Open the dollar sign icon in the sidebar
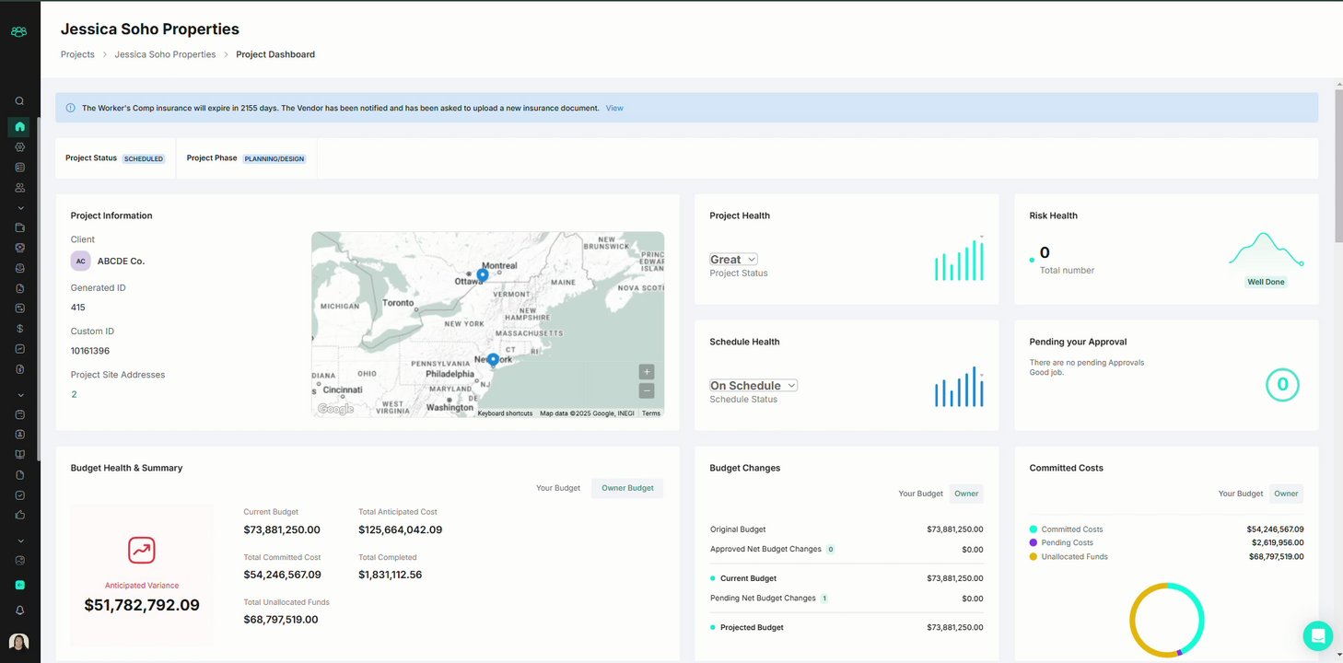 pos(19,329)
